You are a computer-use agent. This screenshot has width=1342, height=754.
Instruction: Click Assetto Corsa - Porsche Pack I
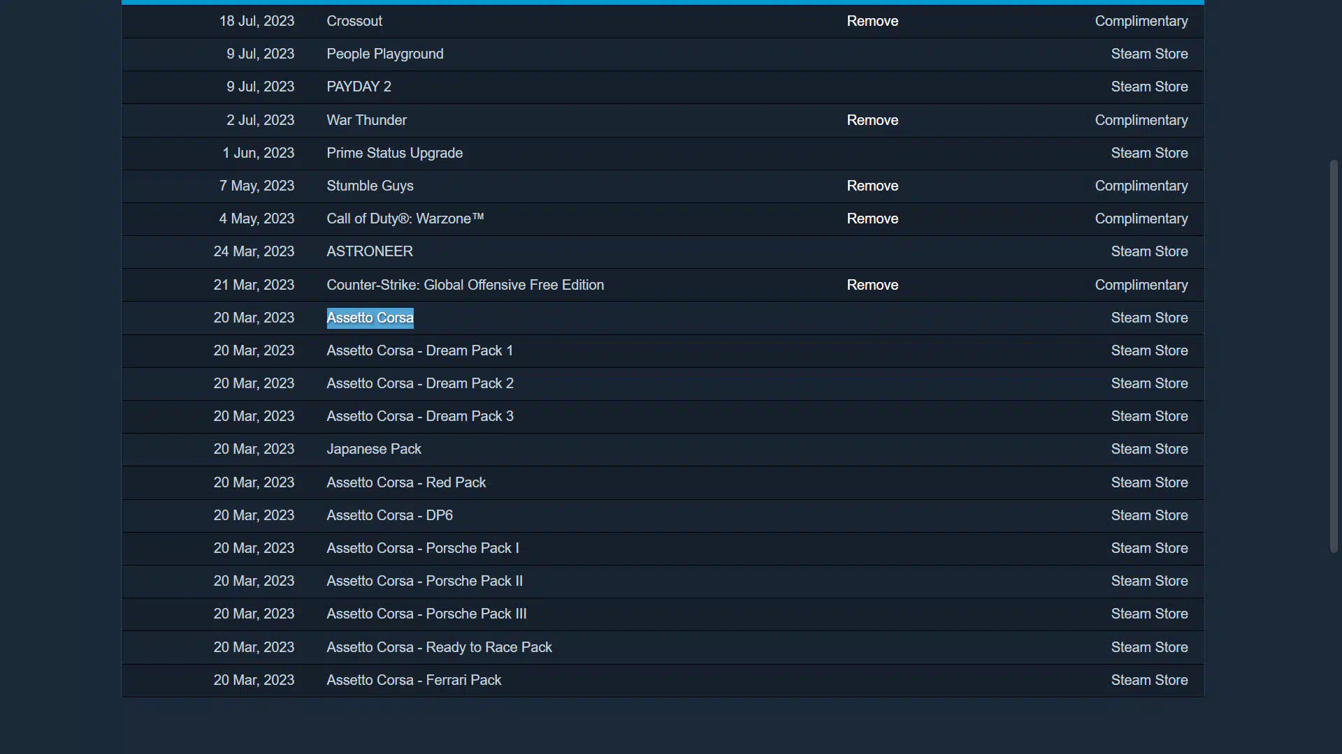[423, 548]
